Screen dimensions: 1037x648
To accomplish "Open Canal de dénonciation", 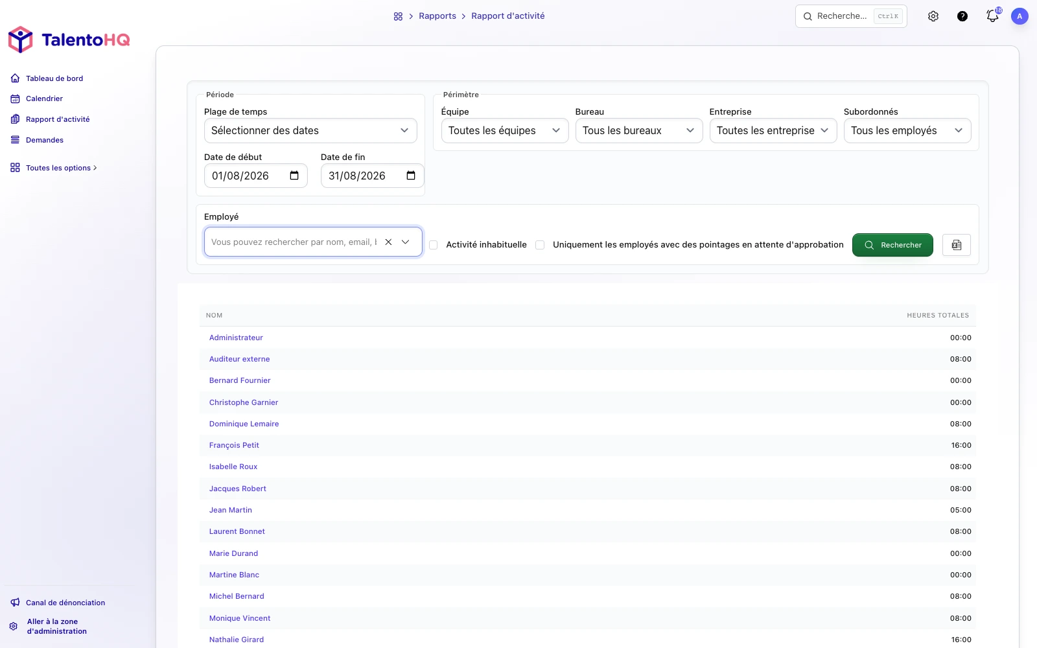I will pyautogui.click(x=58, y=603).
